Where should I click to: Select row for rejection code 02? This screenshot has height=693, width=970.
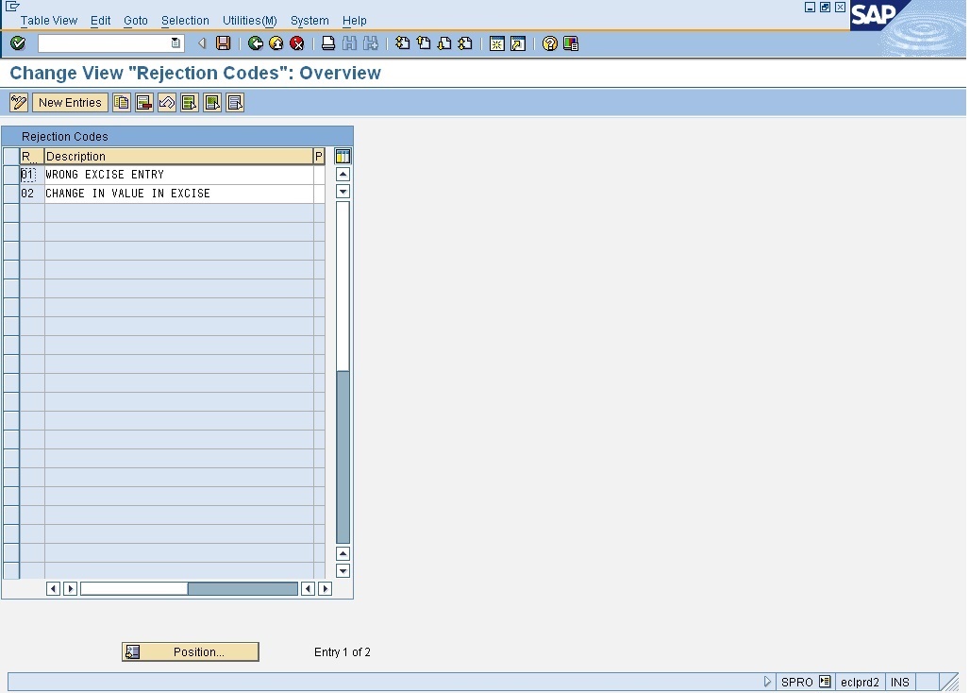(11, 193)
